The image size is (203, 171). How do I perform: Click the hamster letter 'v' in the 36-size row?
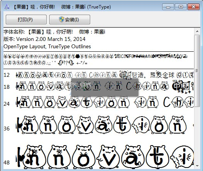tap(85, 125)
